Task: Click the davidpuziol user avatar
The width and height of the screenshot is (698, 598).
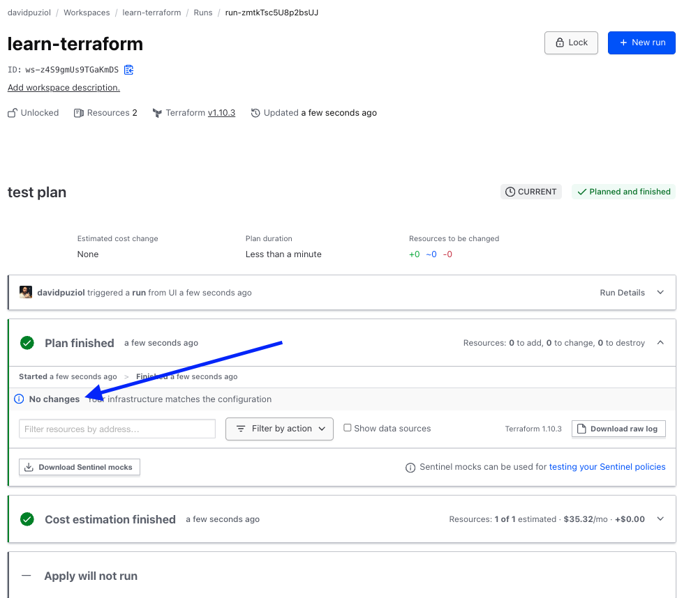Action: (26, 293)
